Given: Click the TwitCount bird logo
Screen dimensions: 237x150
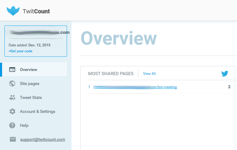Looking at the screenshot, I should (x=13, y=11).
